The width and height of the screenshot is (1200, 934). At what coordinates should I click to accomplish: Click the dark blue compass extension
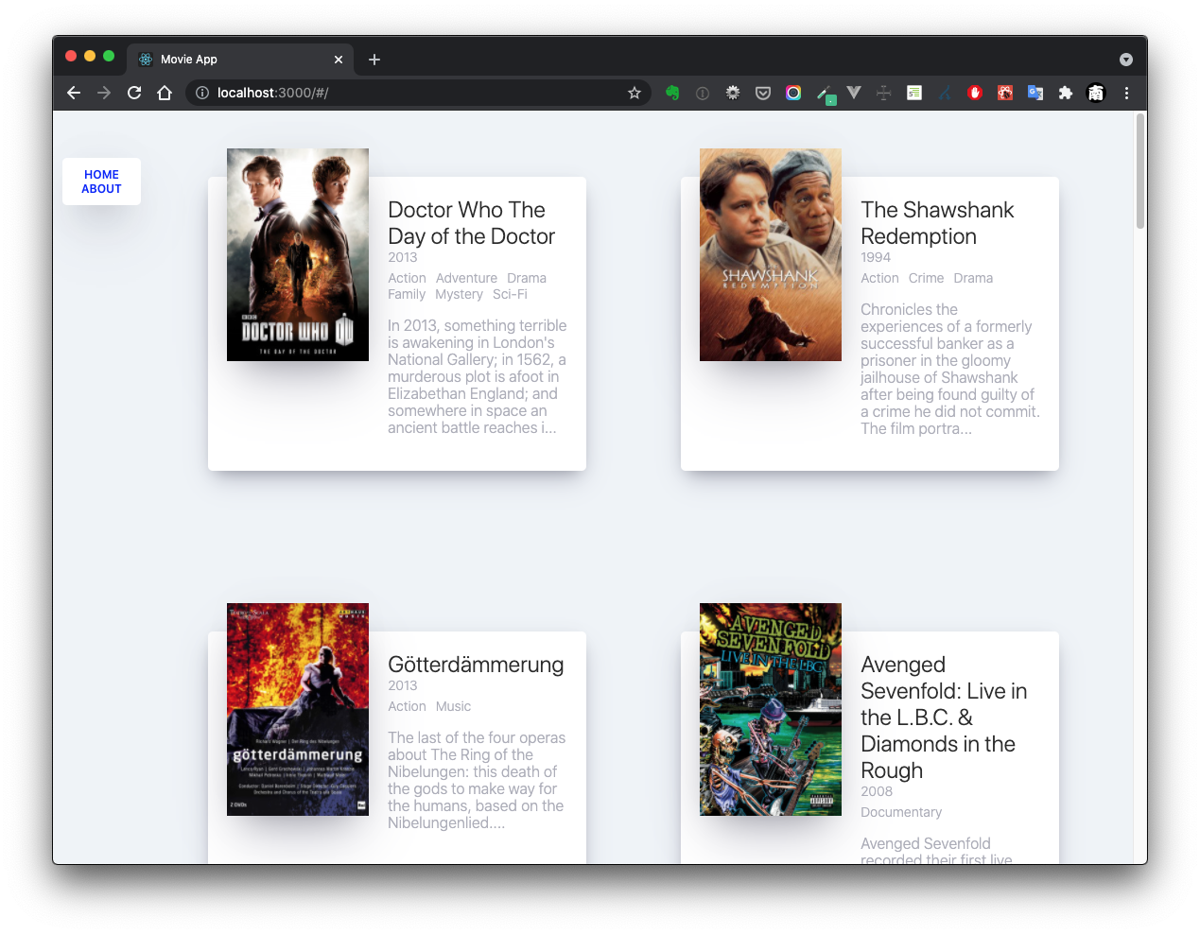[945, 93]
